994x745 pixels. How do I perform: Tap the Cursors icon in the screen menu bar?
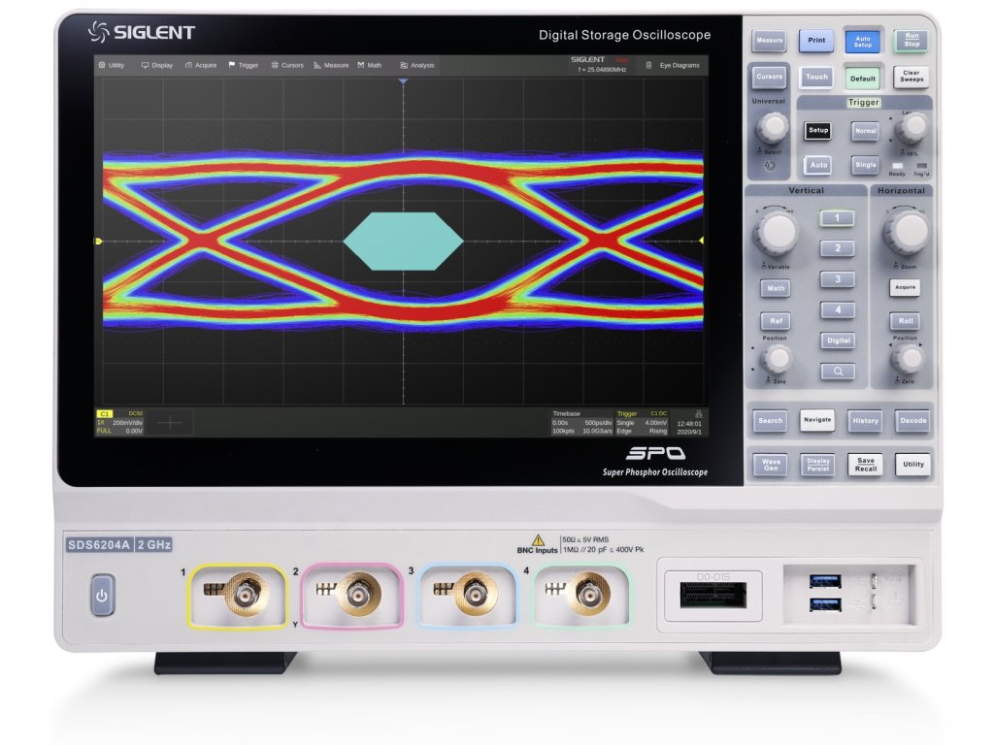point(275,65)
